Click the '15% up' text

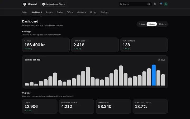[78, 49]
